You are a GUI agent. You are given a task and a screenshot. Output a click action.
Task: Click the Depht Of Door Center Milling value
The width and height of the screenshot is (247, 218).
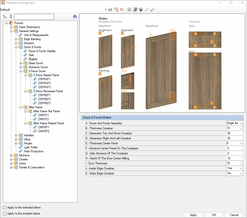tap(234, 158)
